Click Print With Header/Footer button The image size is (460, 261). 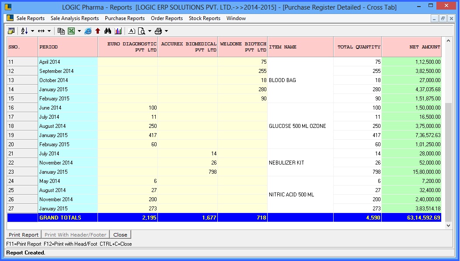75,235
